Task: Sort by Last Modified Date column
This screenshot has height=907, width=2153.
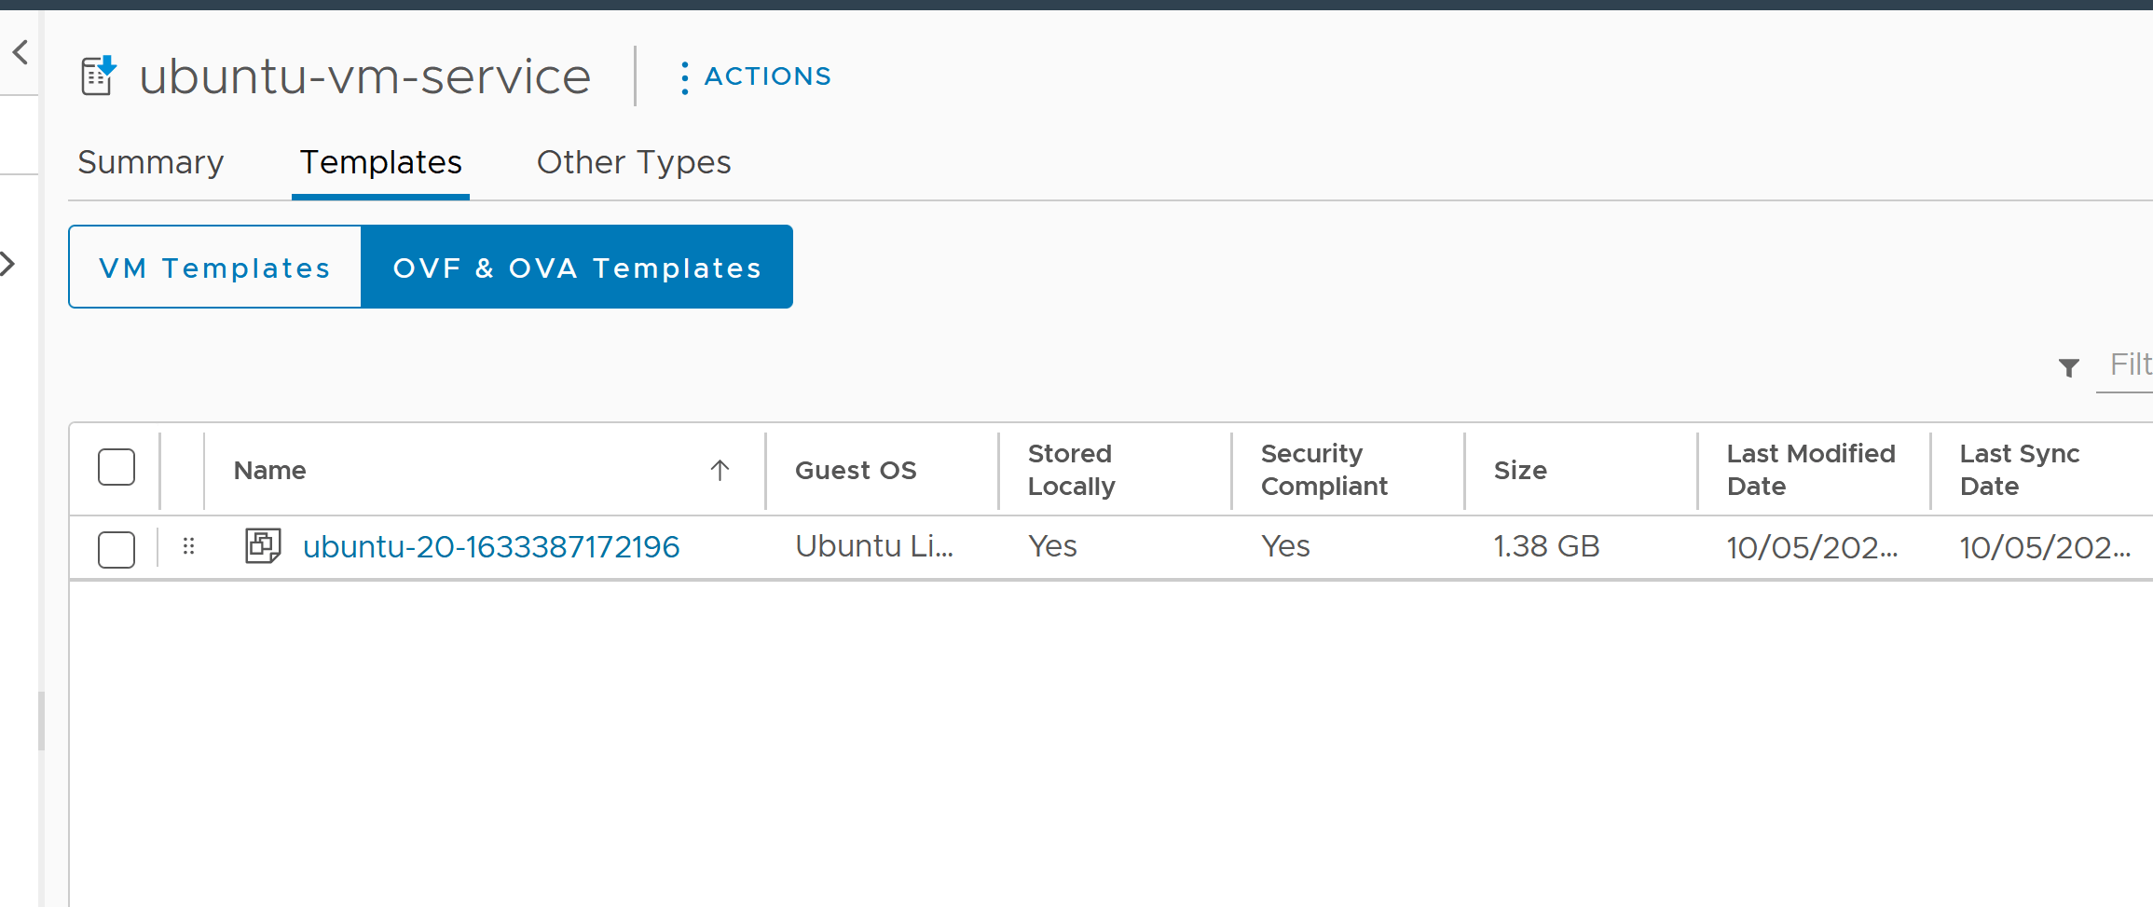Action: coord(1810,470)
